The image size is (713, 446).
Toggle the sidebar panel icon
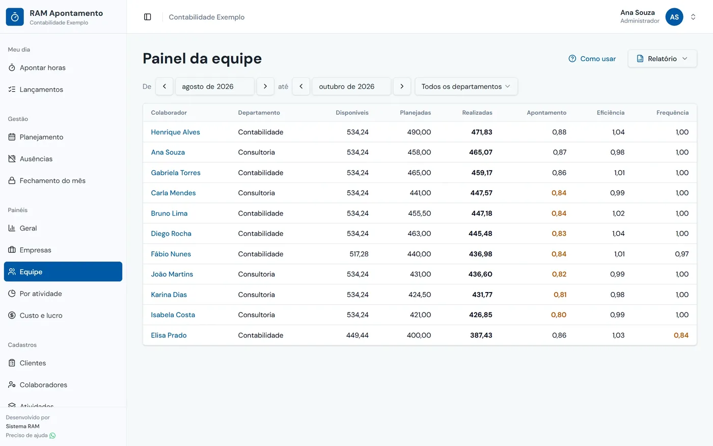[148, 17]
